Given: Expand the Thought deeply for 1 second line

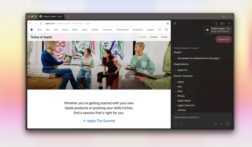Looking at the screenshot, I should click(186, 48).
